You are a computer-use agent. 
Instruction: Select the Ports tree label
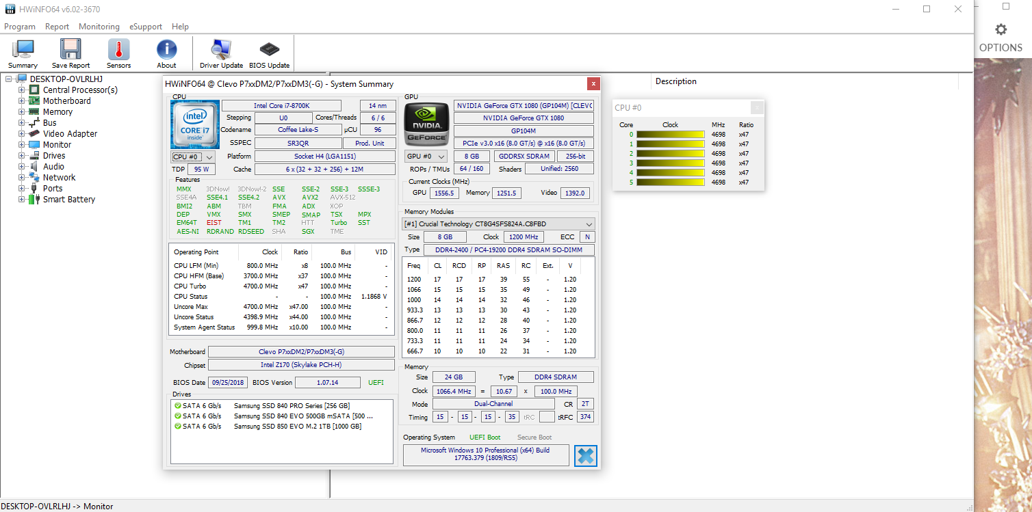pos(53,188)
